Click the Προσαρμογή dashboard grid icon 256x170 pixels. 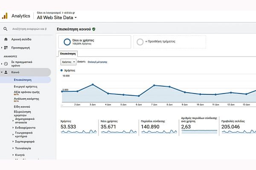pos(6,48)
